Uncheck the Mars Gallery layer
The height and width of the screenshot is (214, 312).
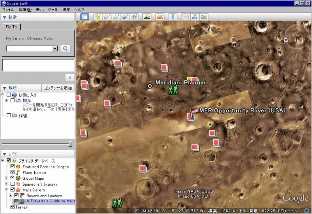(x=12, y=189)
